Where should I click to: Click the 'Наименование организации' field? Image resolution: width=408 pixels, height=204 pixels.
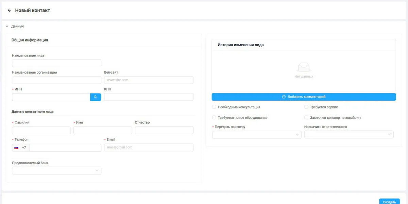pyautogui.click(x=56, y=80)
